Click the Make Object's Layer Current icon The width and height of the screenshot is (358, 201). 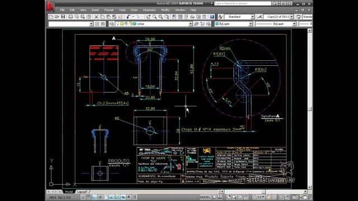[196, 23]
